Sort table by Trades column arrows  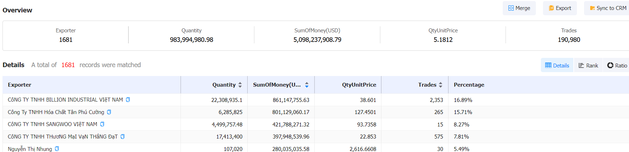point(441,85)
